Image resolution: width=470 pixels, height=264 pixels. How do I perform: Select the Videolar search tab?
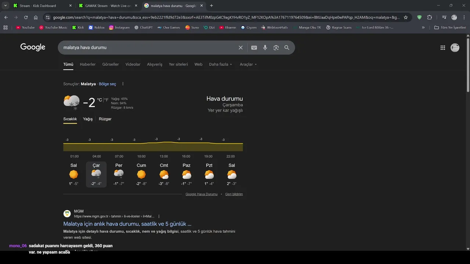coord(133,64)
